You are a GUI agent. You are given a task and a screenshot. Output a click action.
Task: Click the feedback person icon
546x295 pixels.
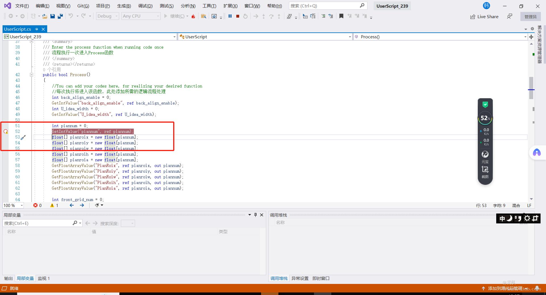point(510,16)
